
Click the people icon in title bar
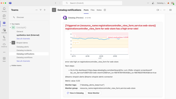point(153,3)
